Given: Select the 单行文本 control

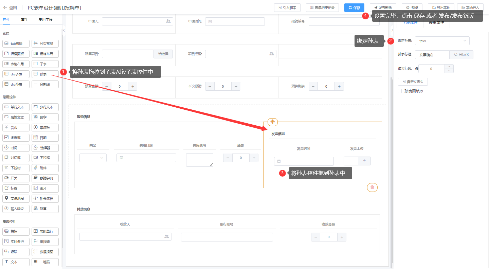Looking at the screenshot, I should [16, 107].
